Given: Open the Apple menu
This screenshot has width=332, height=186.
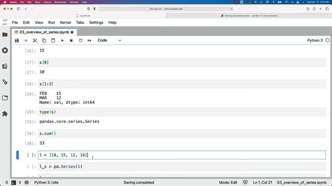Looking at the screenshot, I should pyautogui.click(x=5, y=2).
